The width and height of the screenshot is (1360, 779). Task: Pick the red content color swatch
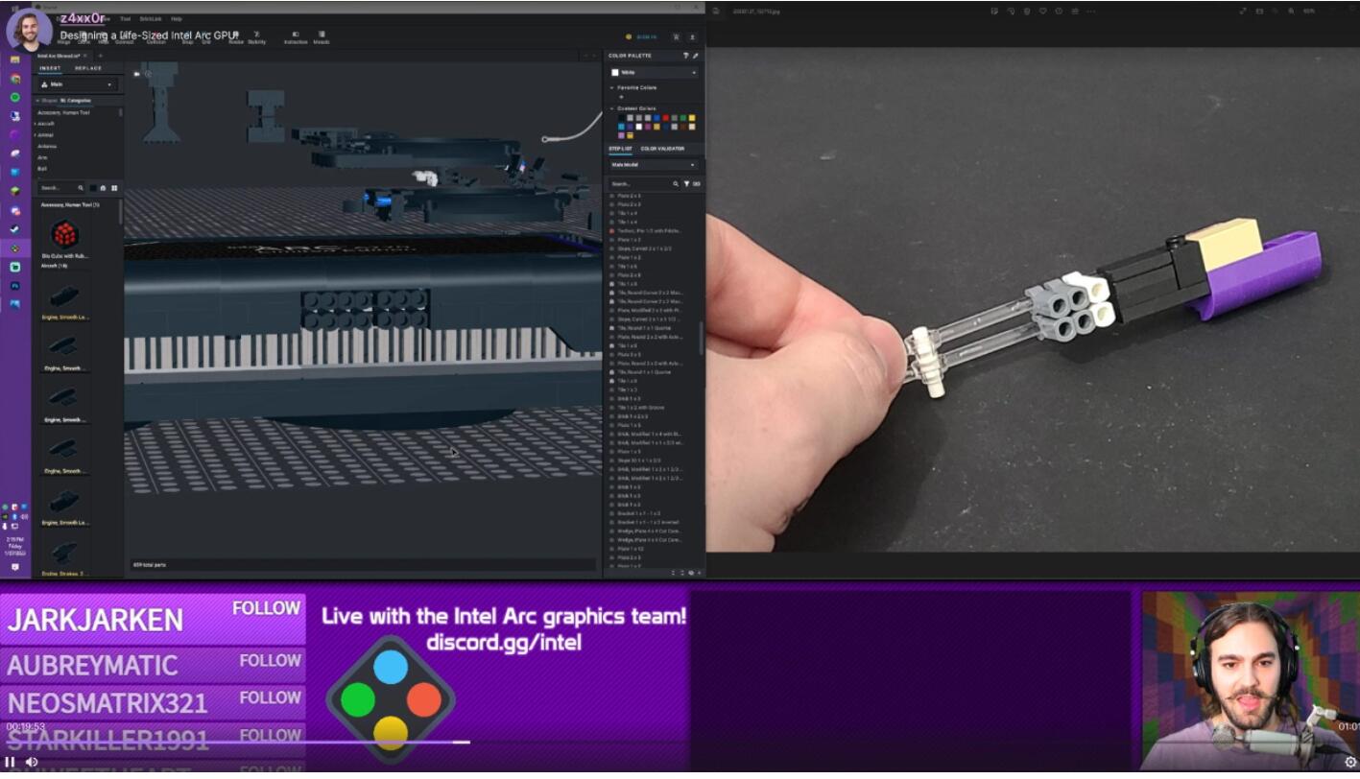[666, 118]
